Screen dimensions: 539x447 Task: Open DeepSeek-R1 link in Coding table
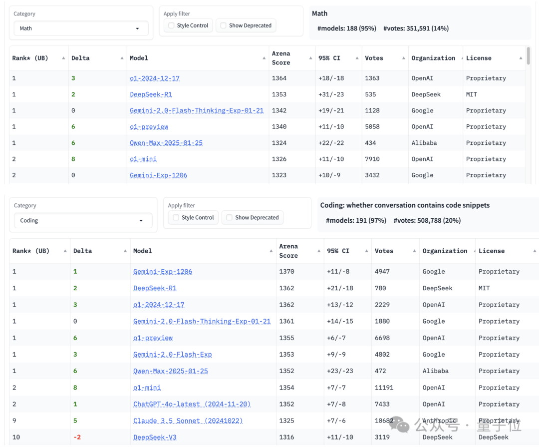click(155, 288)
